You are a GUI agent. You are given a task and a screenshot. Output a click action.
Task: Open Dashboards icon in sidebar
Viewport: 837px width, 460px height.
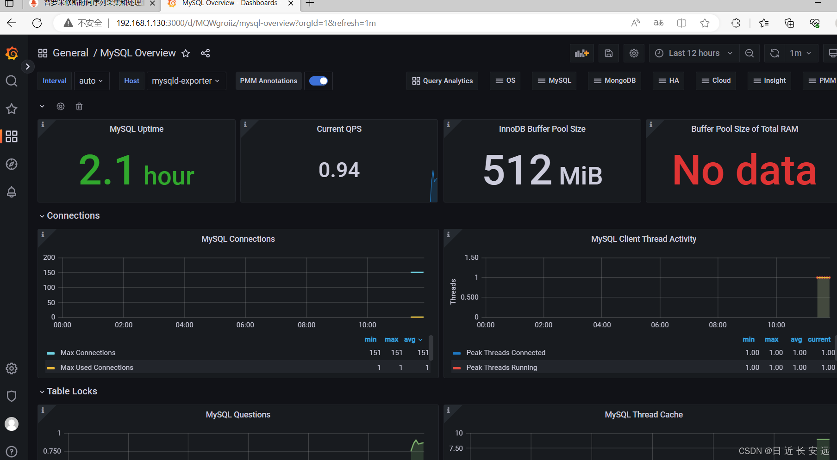point(12,136)
